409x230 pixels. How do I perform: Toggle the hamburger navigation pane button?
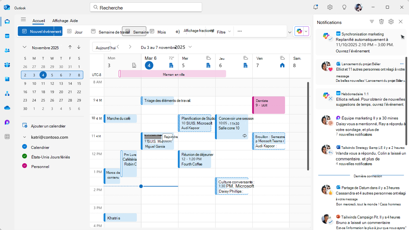click(23, 19)
